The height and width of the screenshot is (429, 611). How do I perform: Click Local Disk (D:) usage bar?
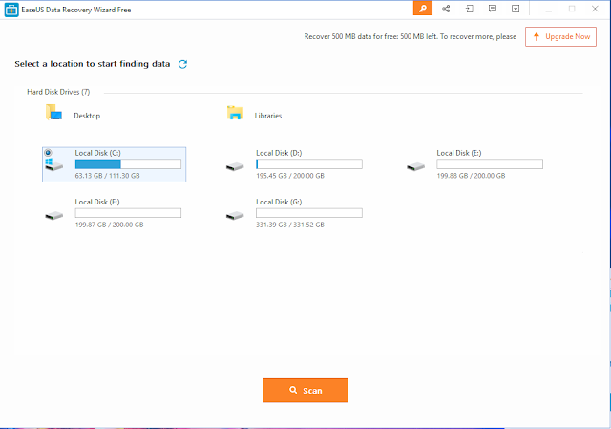(x=309, y=163)
